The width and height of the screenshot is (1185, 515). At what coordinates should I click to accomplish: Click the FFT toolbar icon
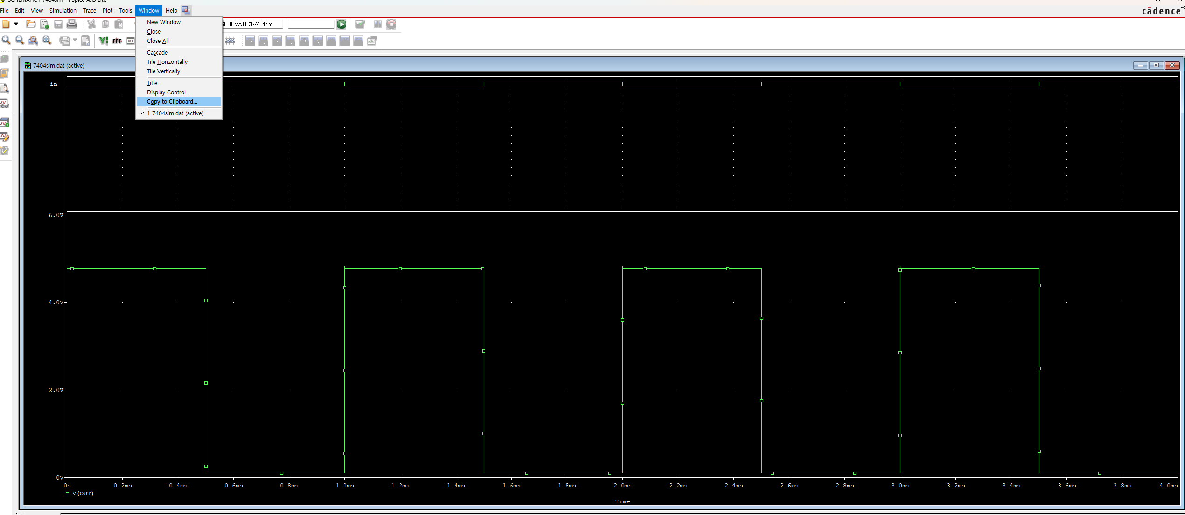pyautogui.click(x=117, y=41)
